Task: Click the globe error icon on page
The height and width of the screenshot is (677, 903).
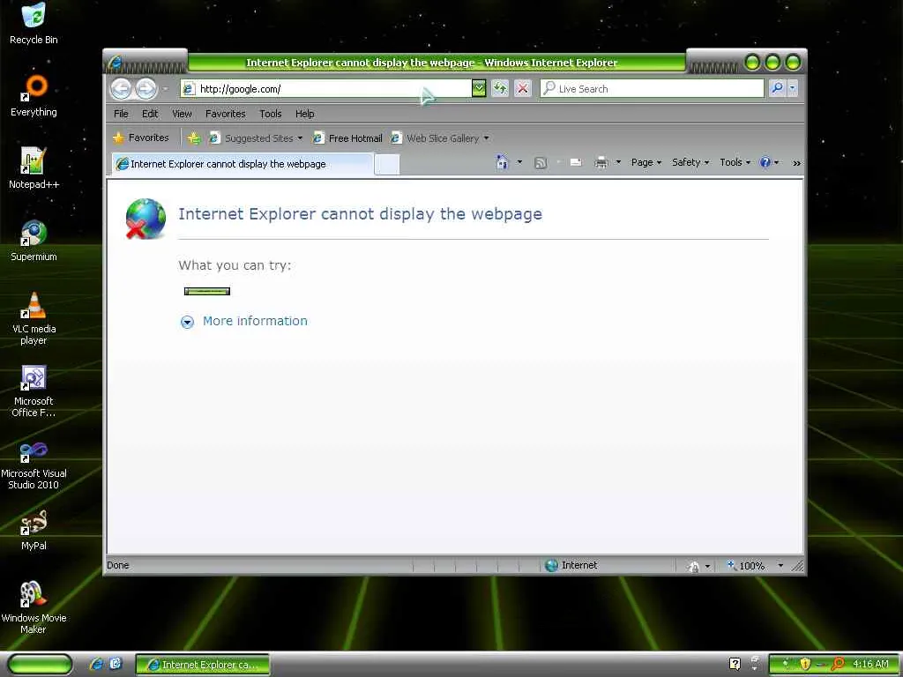Action: [x=146, y=219]
